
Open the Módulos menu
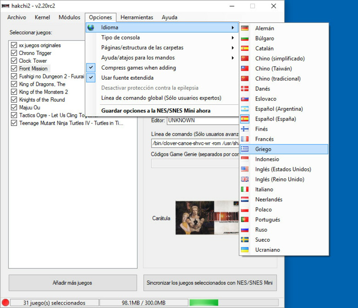pos(69,17)
